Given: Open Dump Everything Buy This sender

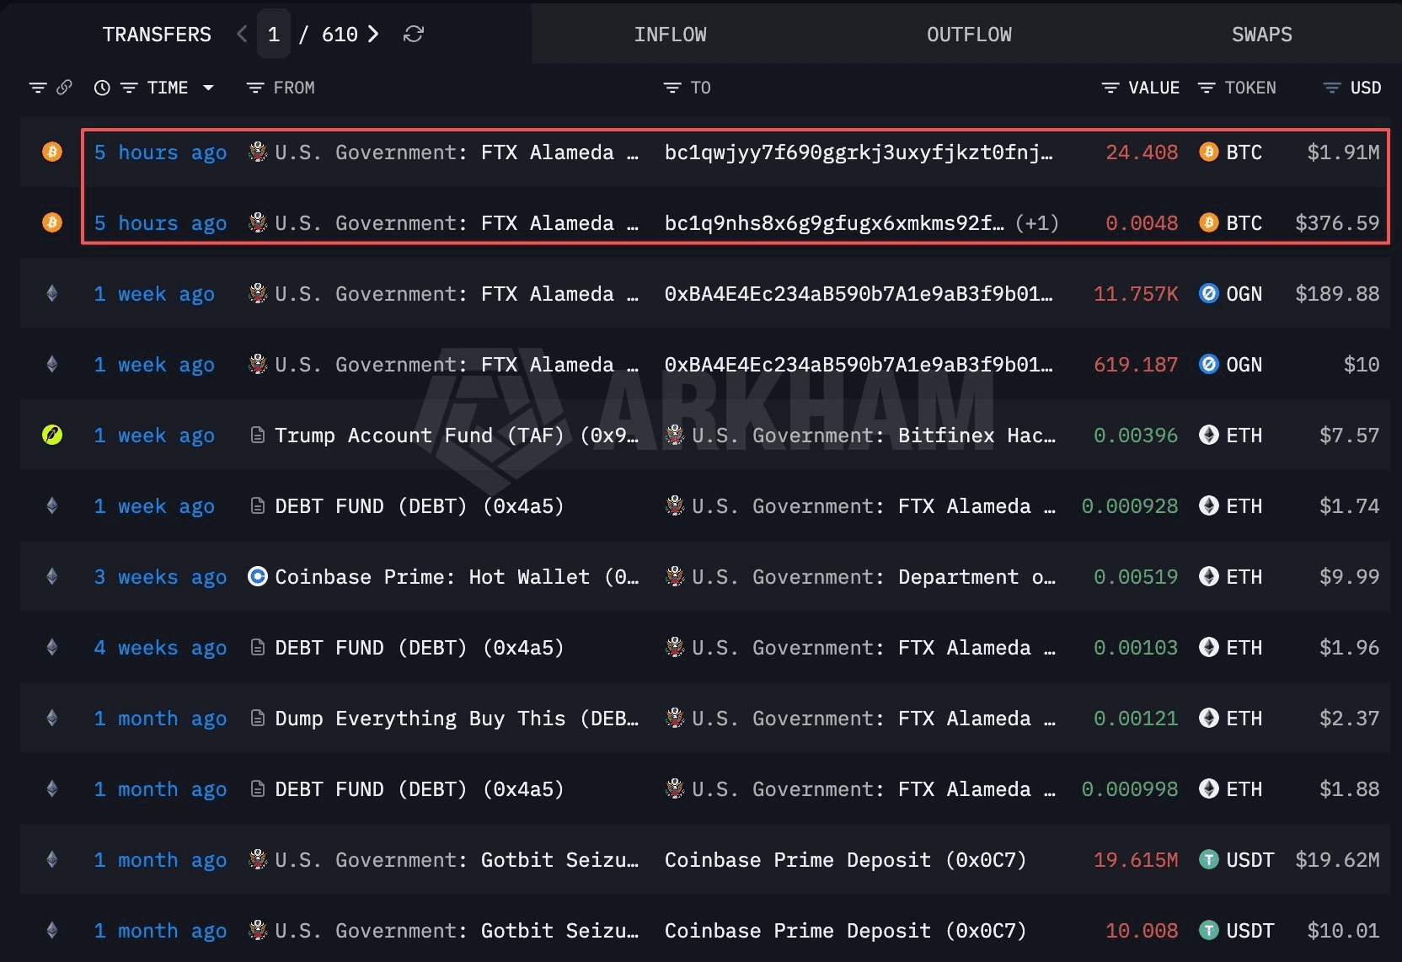Looking at the screenshot, I should [x=457, y=719].
